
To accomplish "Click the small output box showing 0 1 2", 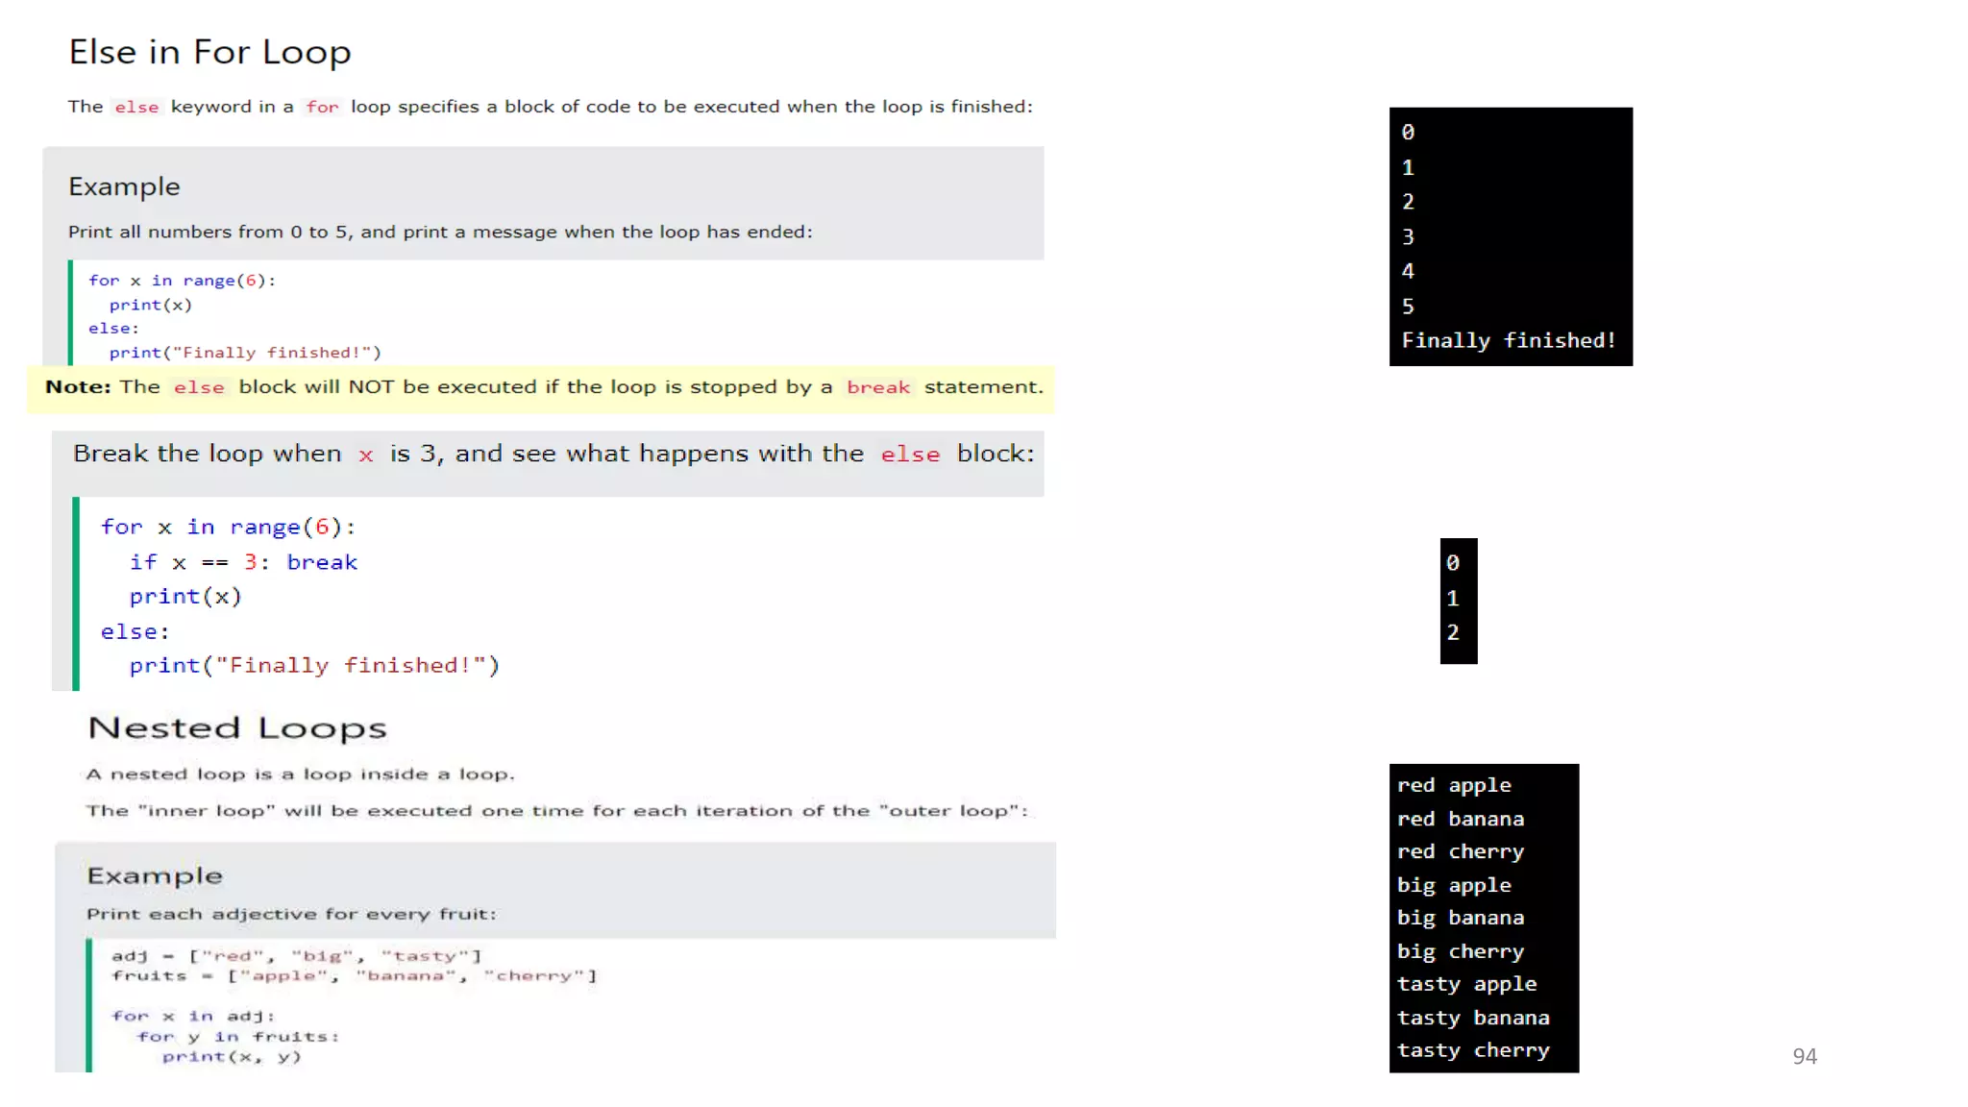I will [1458, 600].
